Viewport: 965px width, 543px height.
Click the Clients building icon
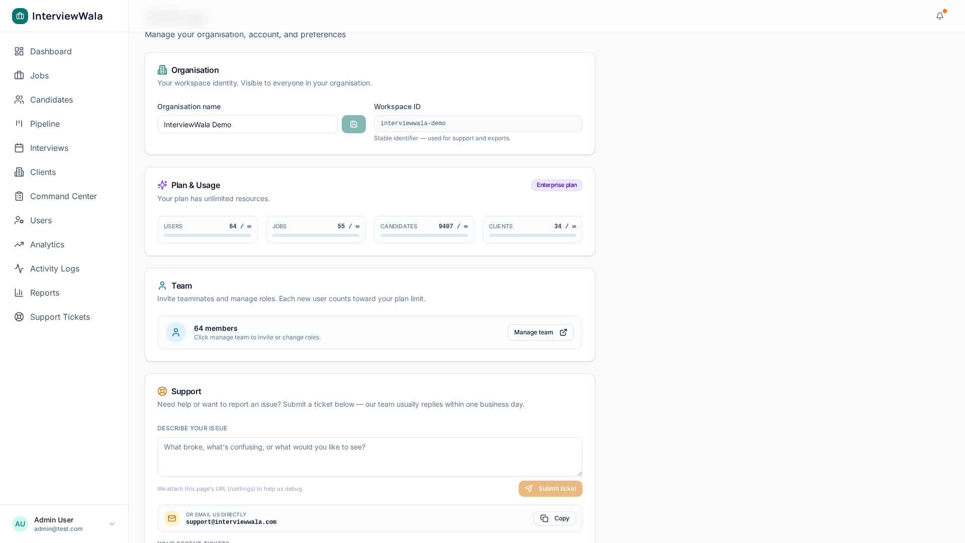coord(19,172)
